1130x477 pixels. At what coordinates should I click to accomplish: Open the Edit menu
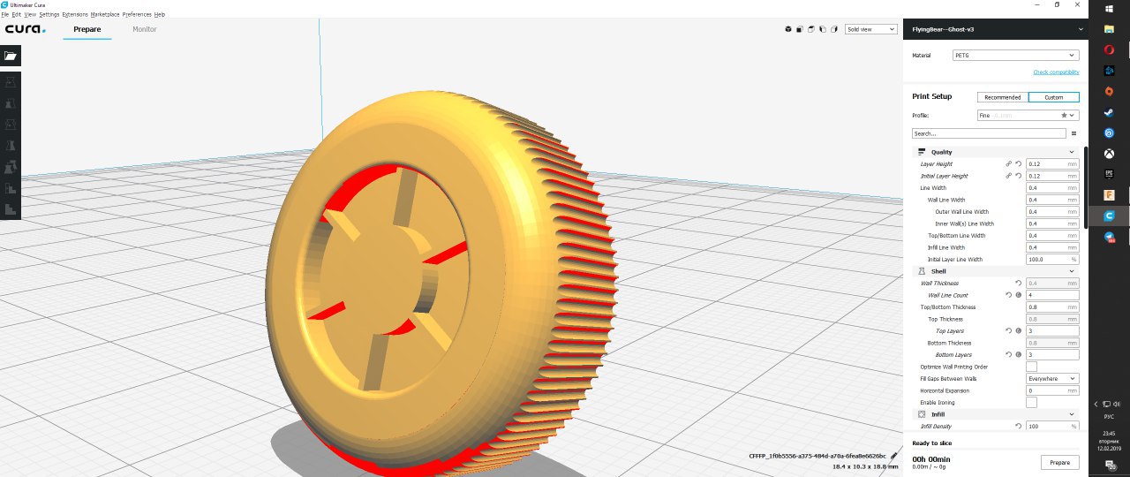(18, 15)
